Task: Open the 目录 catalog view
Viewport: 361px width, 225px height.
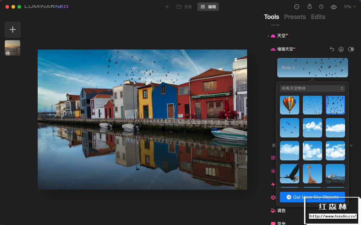Action: tap(184, 7)
